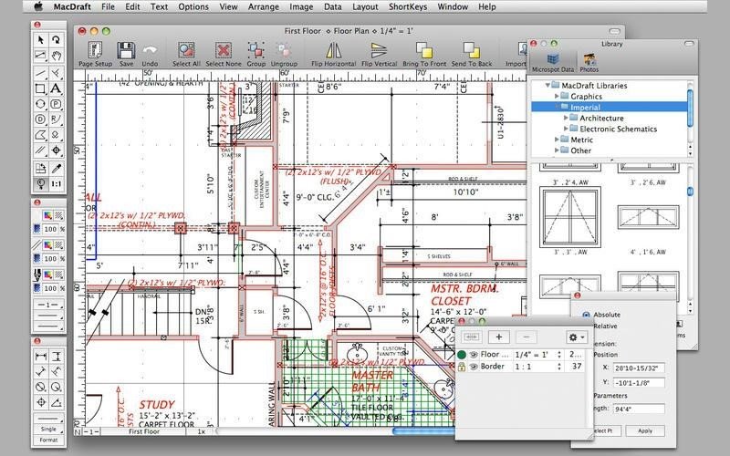Edit the Y position field
Screen dimensions: 730x456
coord(638,383)
